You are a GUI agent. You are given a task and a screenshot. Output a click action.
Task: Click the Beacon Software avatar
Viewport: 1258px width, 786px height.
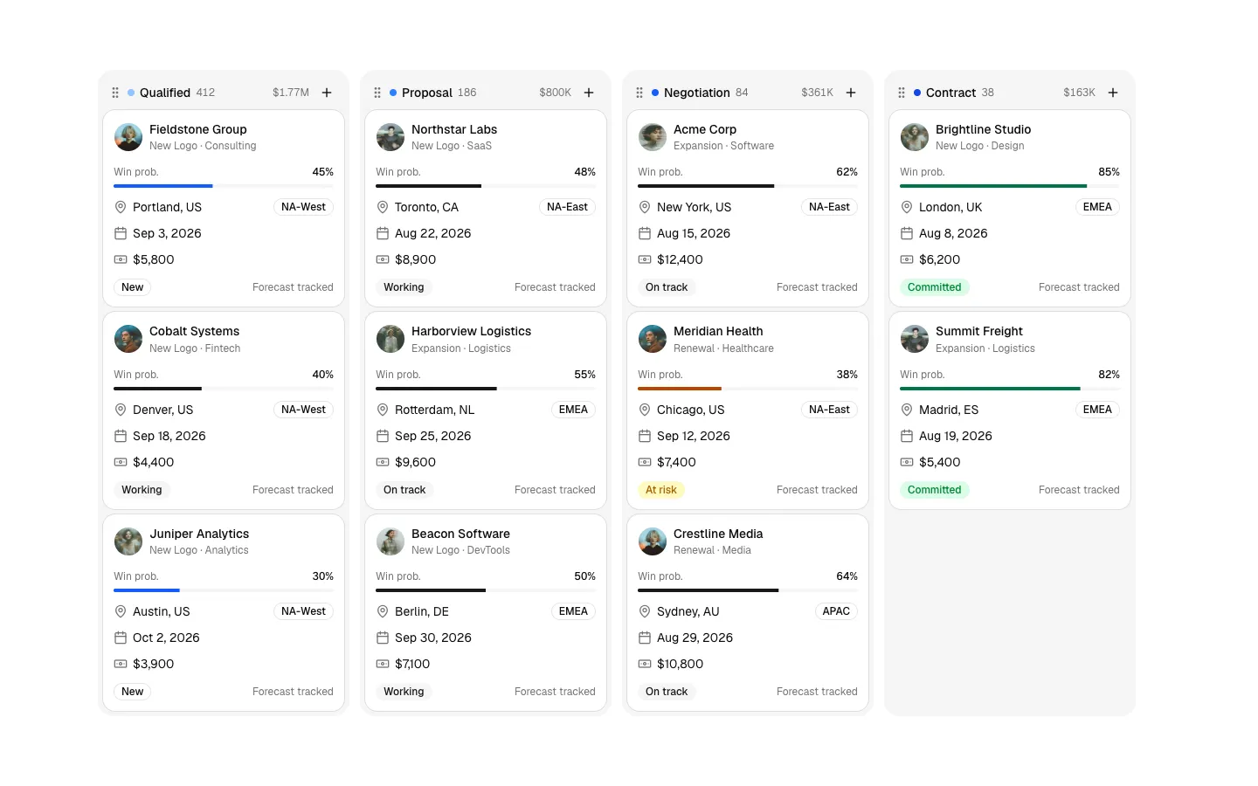tap(391, 541)
